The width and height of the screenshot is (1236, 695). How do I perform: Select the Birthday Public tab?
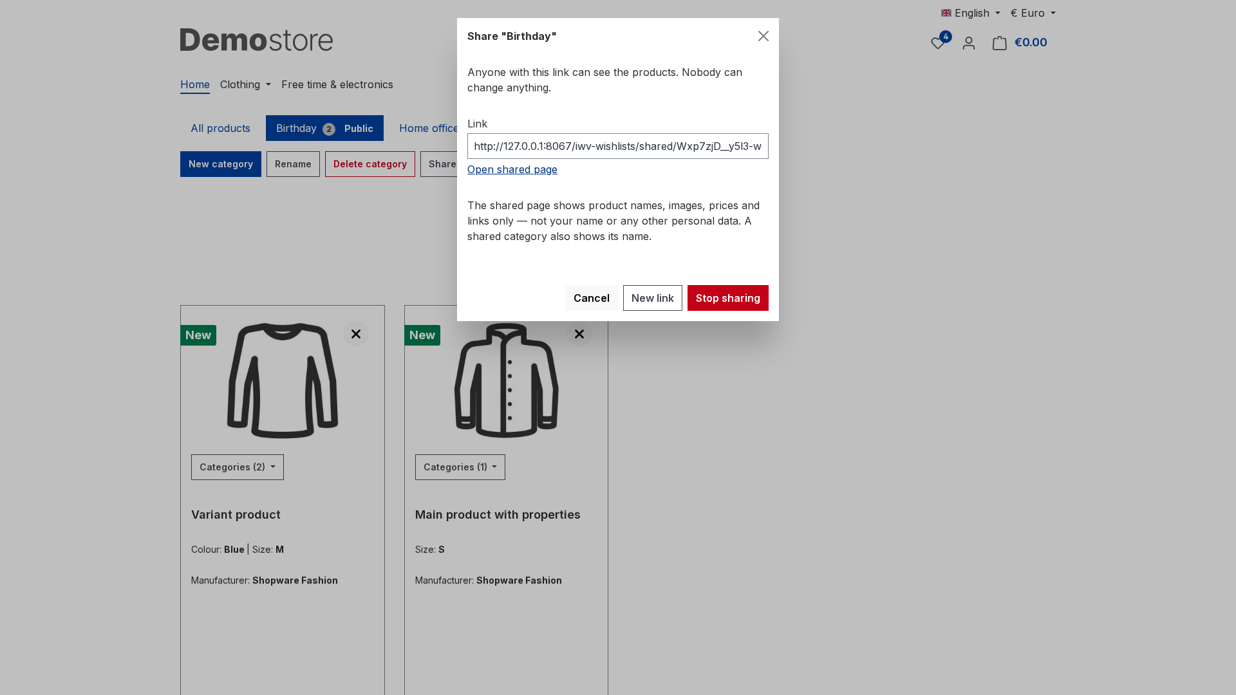click(324, 128)
